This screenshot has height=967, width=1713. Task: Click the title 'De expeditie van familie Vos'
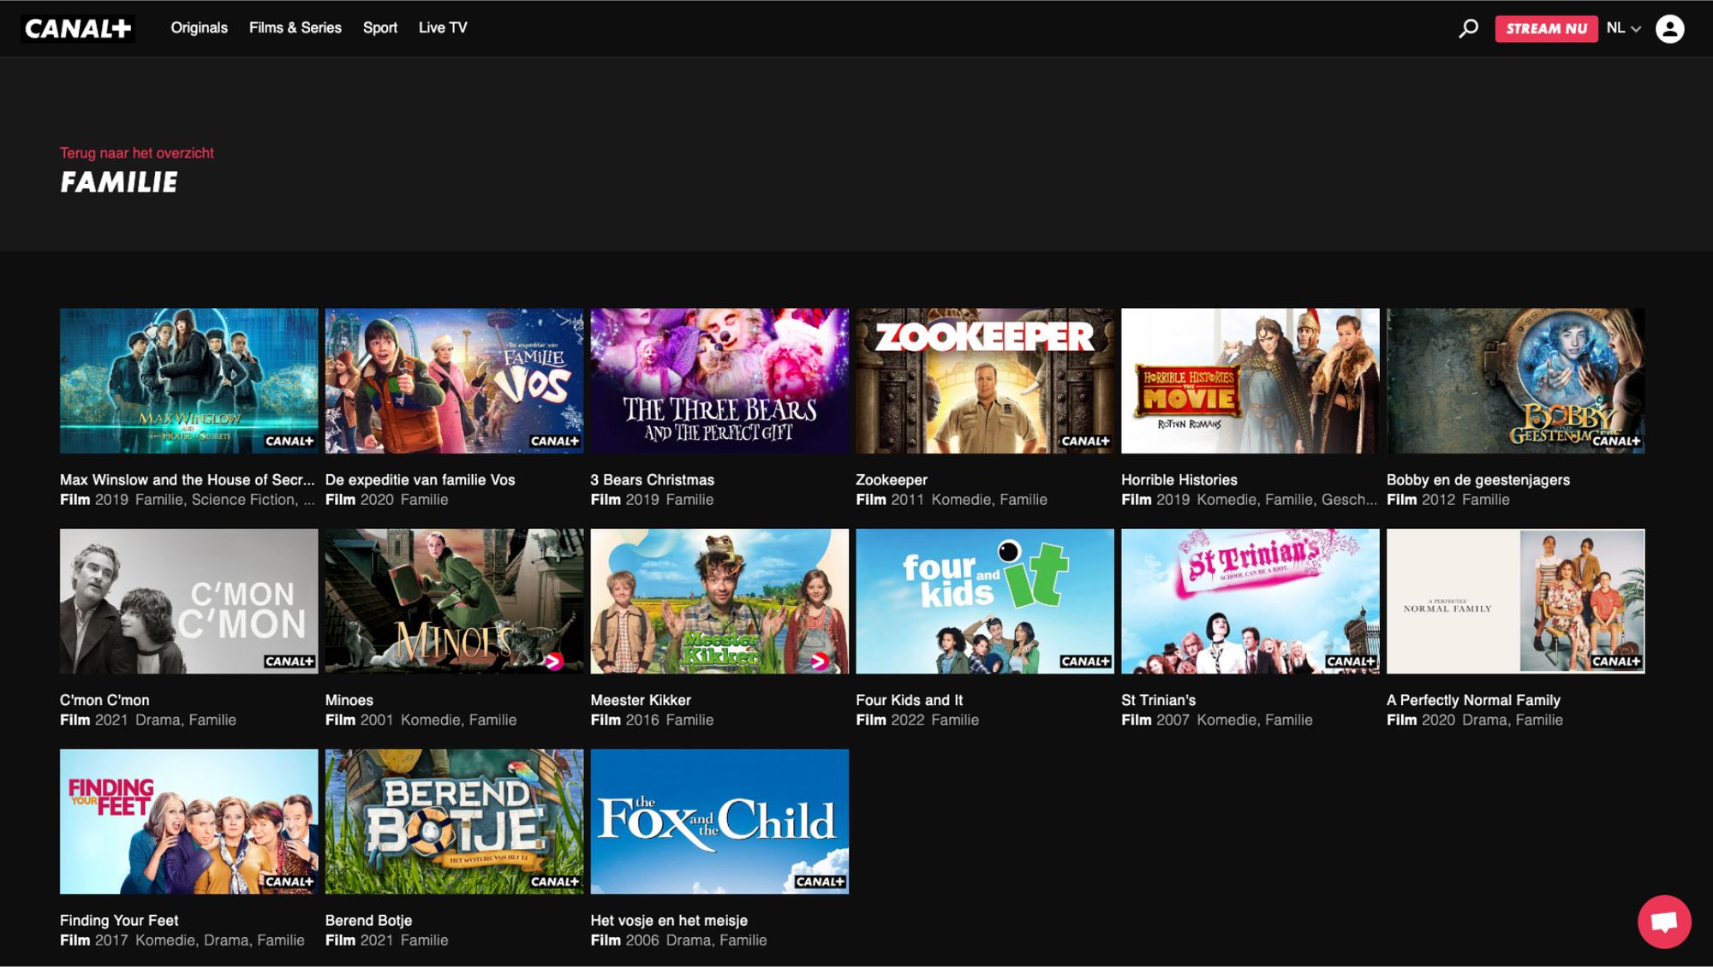(x=421, y=480)
